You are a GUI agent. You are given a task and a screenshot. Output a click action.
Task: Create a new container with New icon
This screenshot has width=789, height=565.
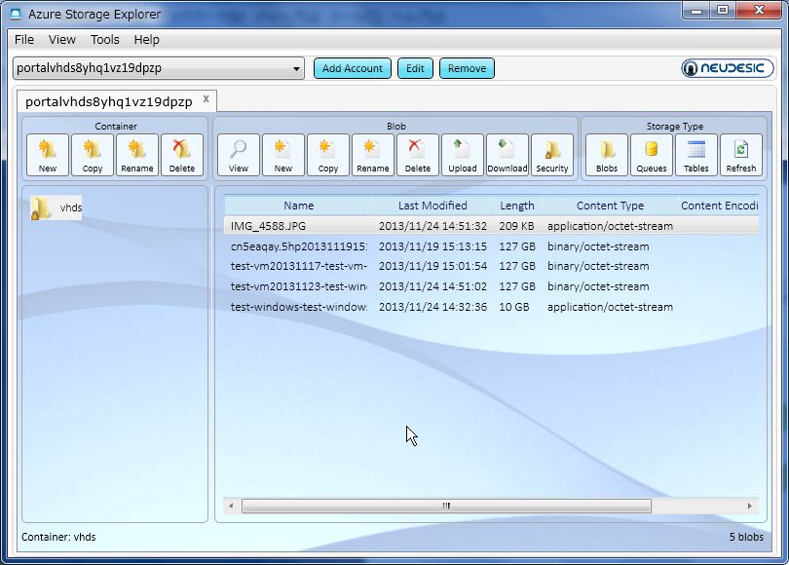(x=48, y=155)
